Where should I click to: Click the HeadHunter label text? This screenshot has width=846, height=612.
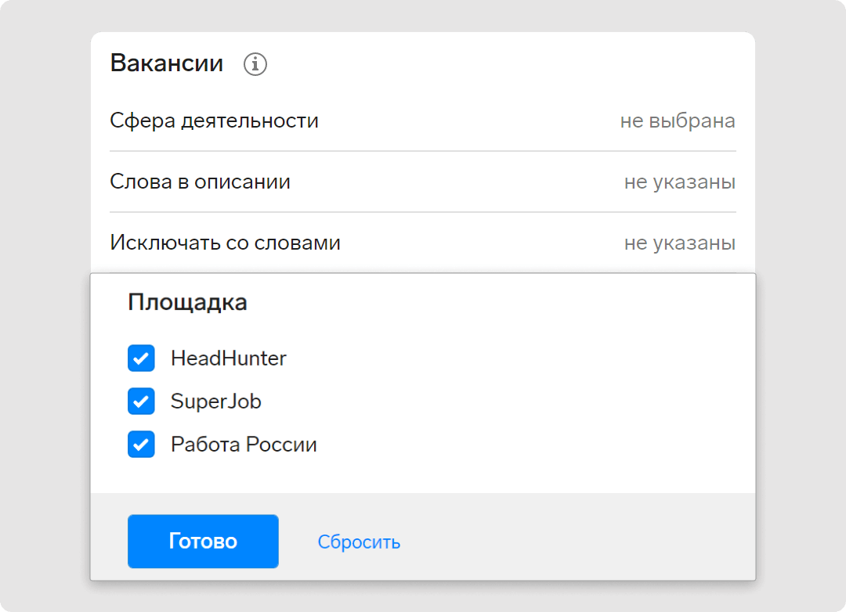coord(229,358)
